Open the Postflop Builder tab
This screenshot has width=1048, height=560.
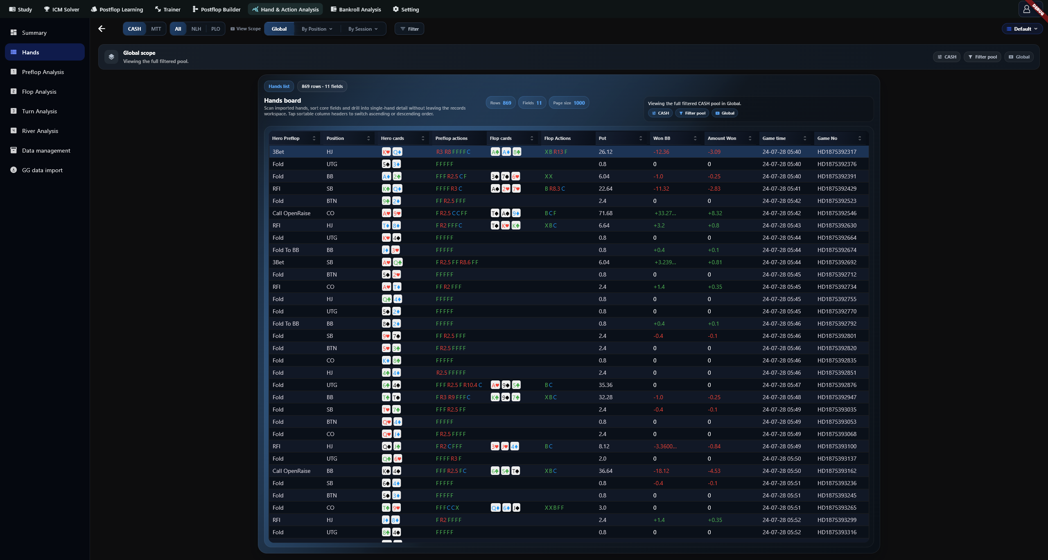click(216, 9)
